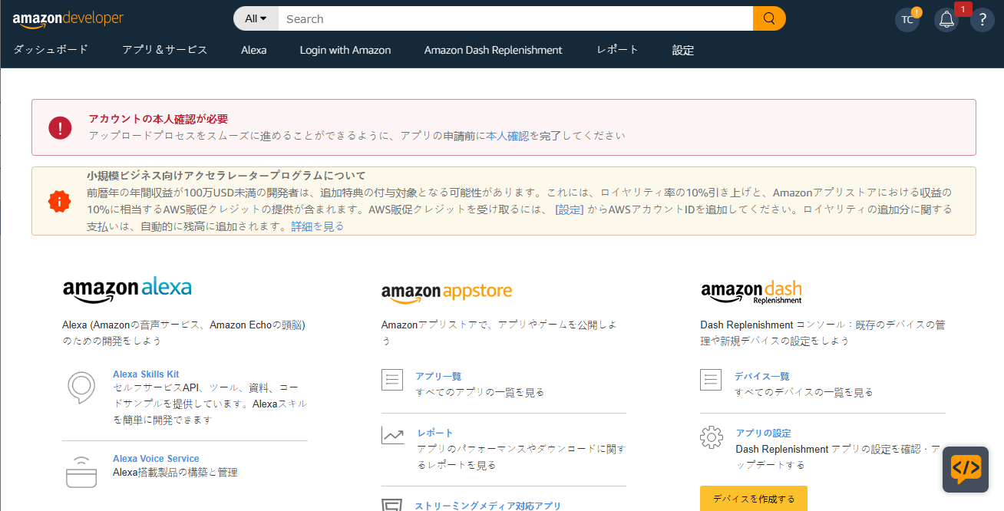Click the amazon appstore logo
This screenshot has height=511, width=1004.
446,292
